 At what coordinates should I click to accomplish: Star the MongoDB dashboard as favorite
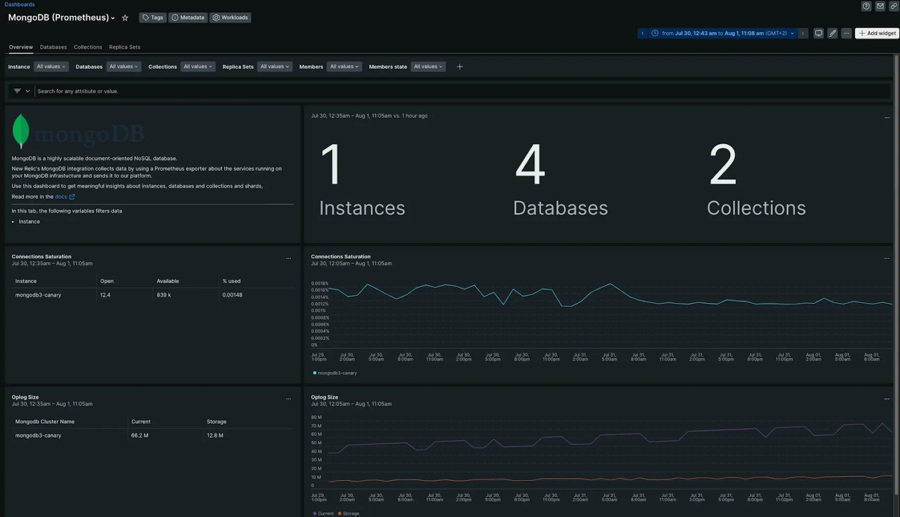pyautogui.click(x=125, y=18)
